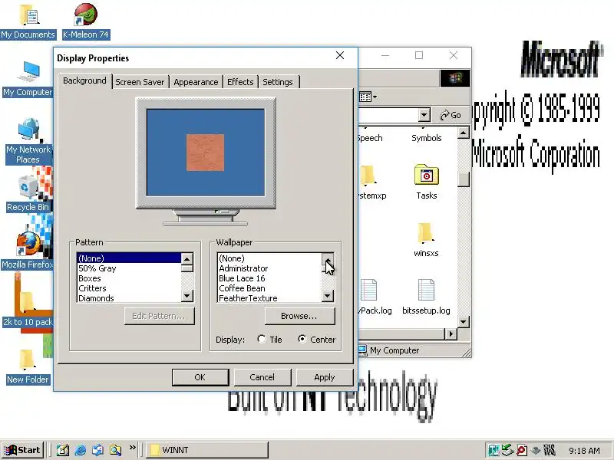Click the Outlook Express quick launch icon
The width and height of the screenshot is (614, 460).
point(98,450)
